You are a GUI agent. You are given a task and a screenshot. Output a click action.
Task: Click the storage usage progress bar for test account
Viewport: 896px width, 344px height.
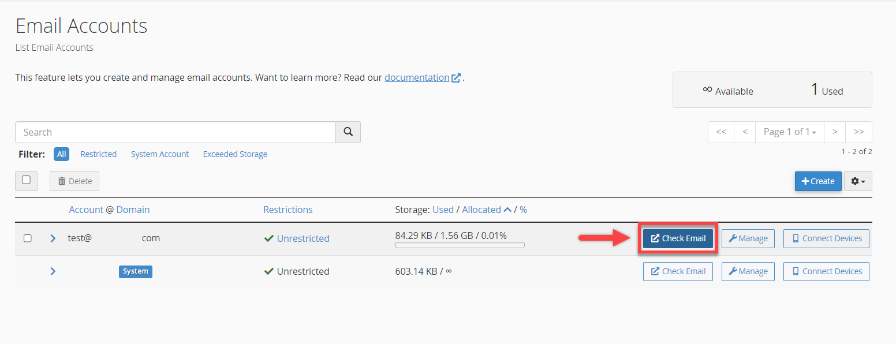[x=459, y=244]
